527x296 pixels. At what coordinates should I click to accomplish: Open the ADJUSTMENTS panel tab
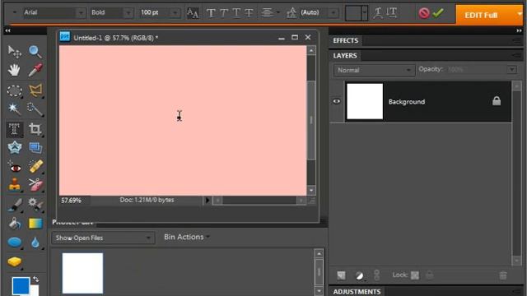pos(357,292)
